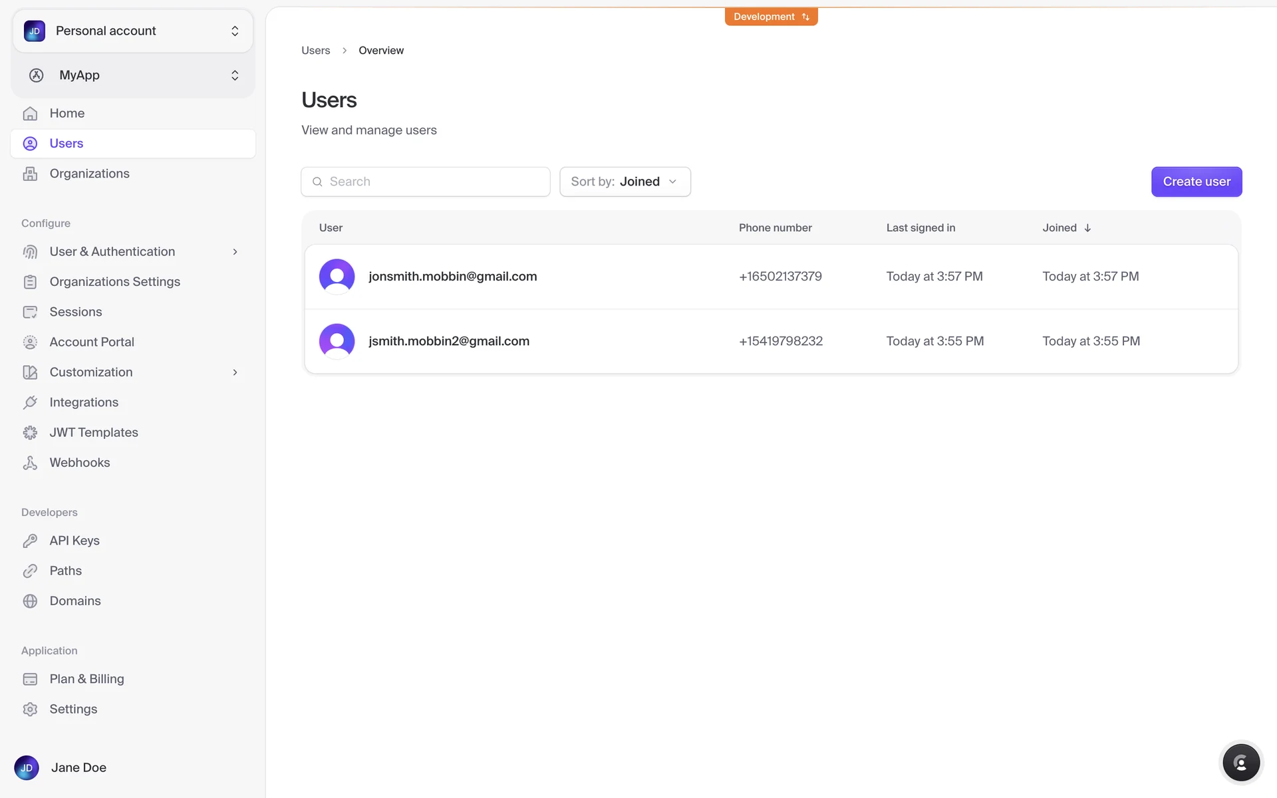Click the Webhooks icon in sidebar
This screenshot has width=1277, height=798.
[30, 463]
